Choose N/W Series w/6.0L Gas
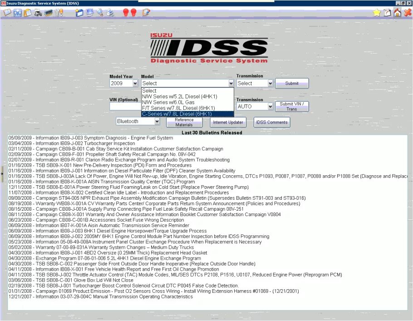The width and height of the screenshot is (413, 321). point(187,102)
